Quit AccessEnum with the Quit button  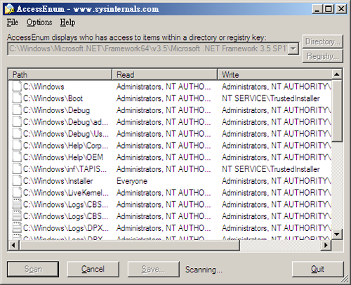click(x=317, y=269)
